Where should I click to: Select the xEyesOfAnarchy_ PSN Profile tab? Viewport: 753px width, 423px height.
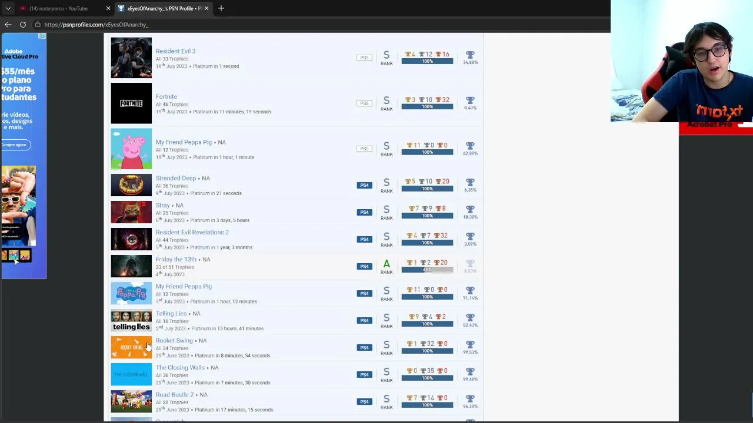click(162, 8)
